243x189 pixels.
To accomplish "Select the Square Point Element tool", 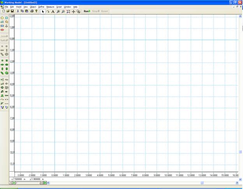I will click(7, 46).
